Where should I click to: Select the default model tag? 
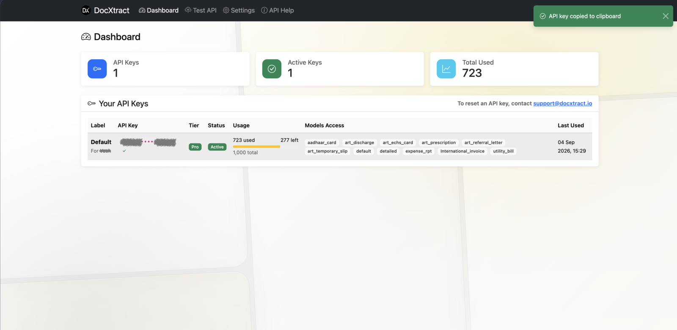pyautogui.click(x=363, y=151)
